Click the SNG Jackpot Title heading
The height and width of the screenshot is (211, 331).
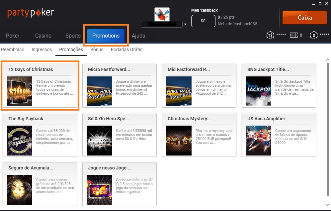(268, 69)
